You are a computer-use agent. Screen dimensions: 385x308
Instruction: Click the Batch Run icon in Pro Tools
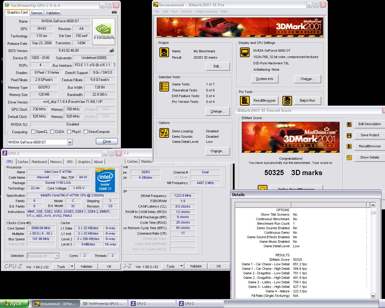tap(287, 100)
